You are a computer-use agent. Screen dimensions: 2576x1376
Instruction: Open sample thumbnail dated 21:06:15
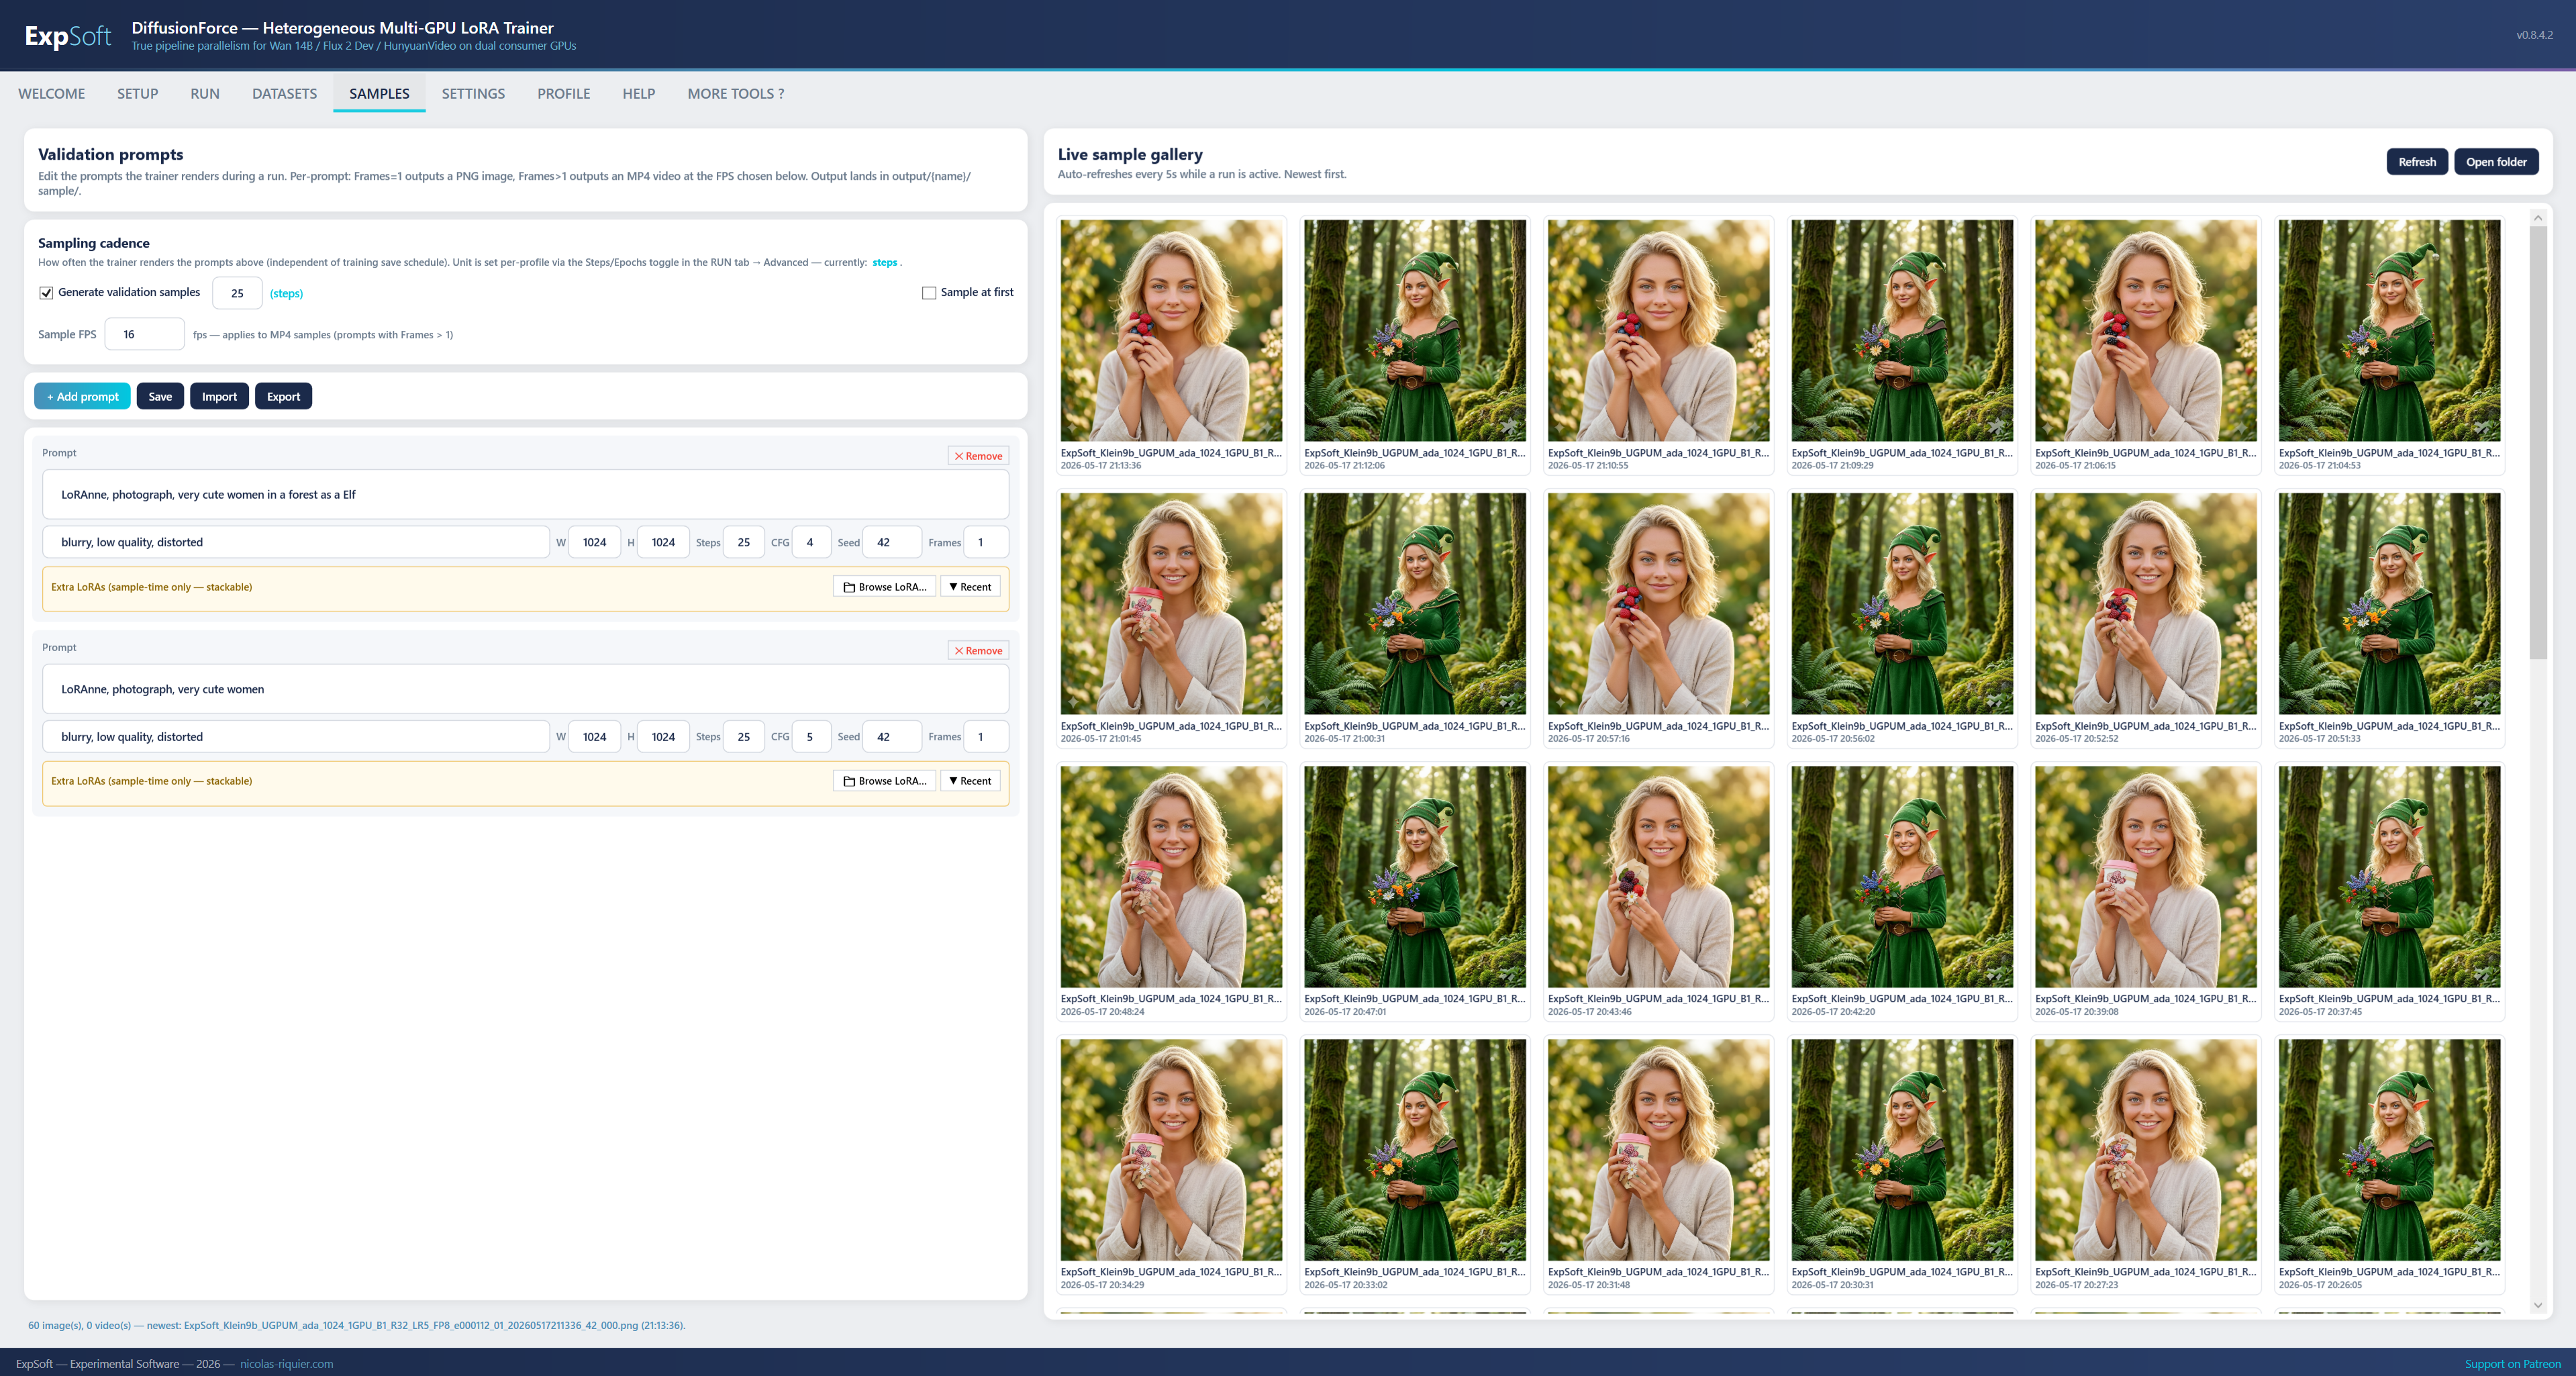pyautogui.click(x=2146, y=331)
